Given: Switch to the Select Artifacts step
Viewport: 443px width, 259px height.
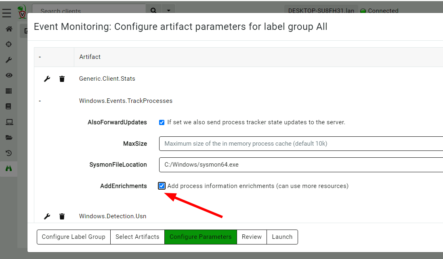Looking at the screenshot, I should point(137,237).
